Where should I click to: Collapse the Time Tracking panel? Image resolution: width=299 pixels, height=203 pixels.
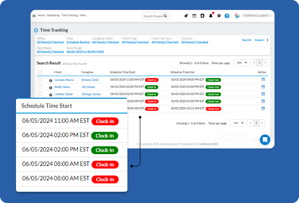click(36, 30)
